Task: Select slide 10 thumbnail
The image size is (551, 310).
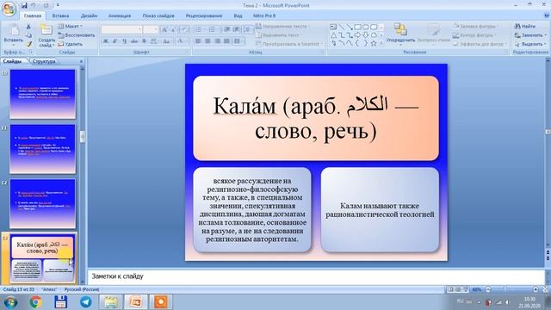Action: coord(42,94)
